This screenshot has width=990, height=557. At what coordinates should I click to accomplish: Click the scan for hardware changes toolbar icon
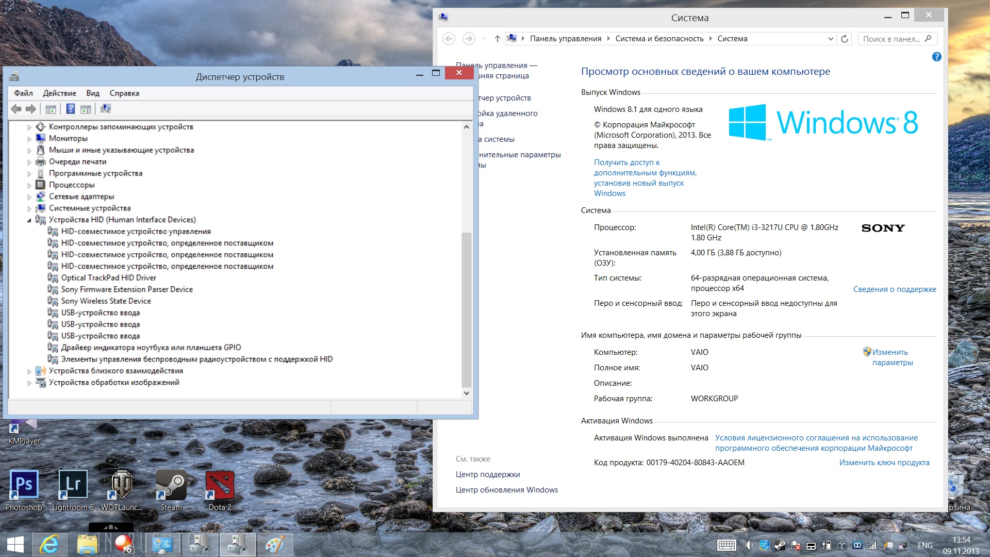tap(106, 109)
